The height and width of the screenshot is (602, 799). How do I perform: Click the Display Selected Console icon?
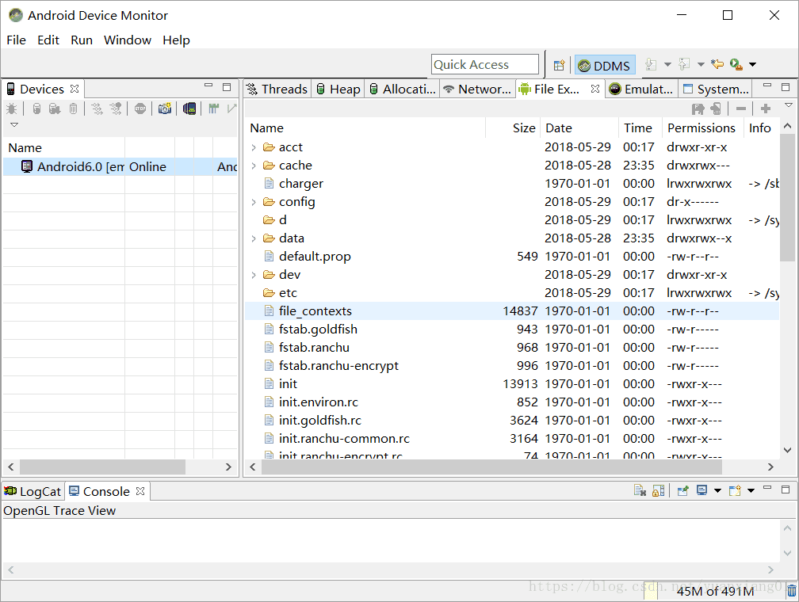coord(702,490)
